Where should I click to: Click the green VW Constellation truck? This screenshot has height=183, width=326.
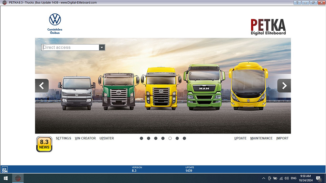click(x=119, y=91)
